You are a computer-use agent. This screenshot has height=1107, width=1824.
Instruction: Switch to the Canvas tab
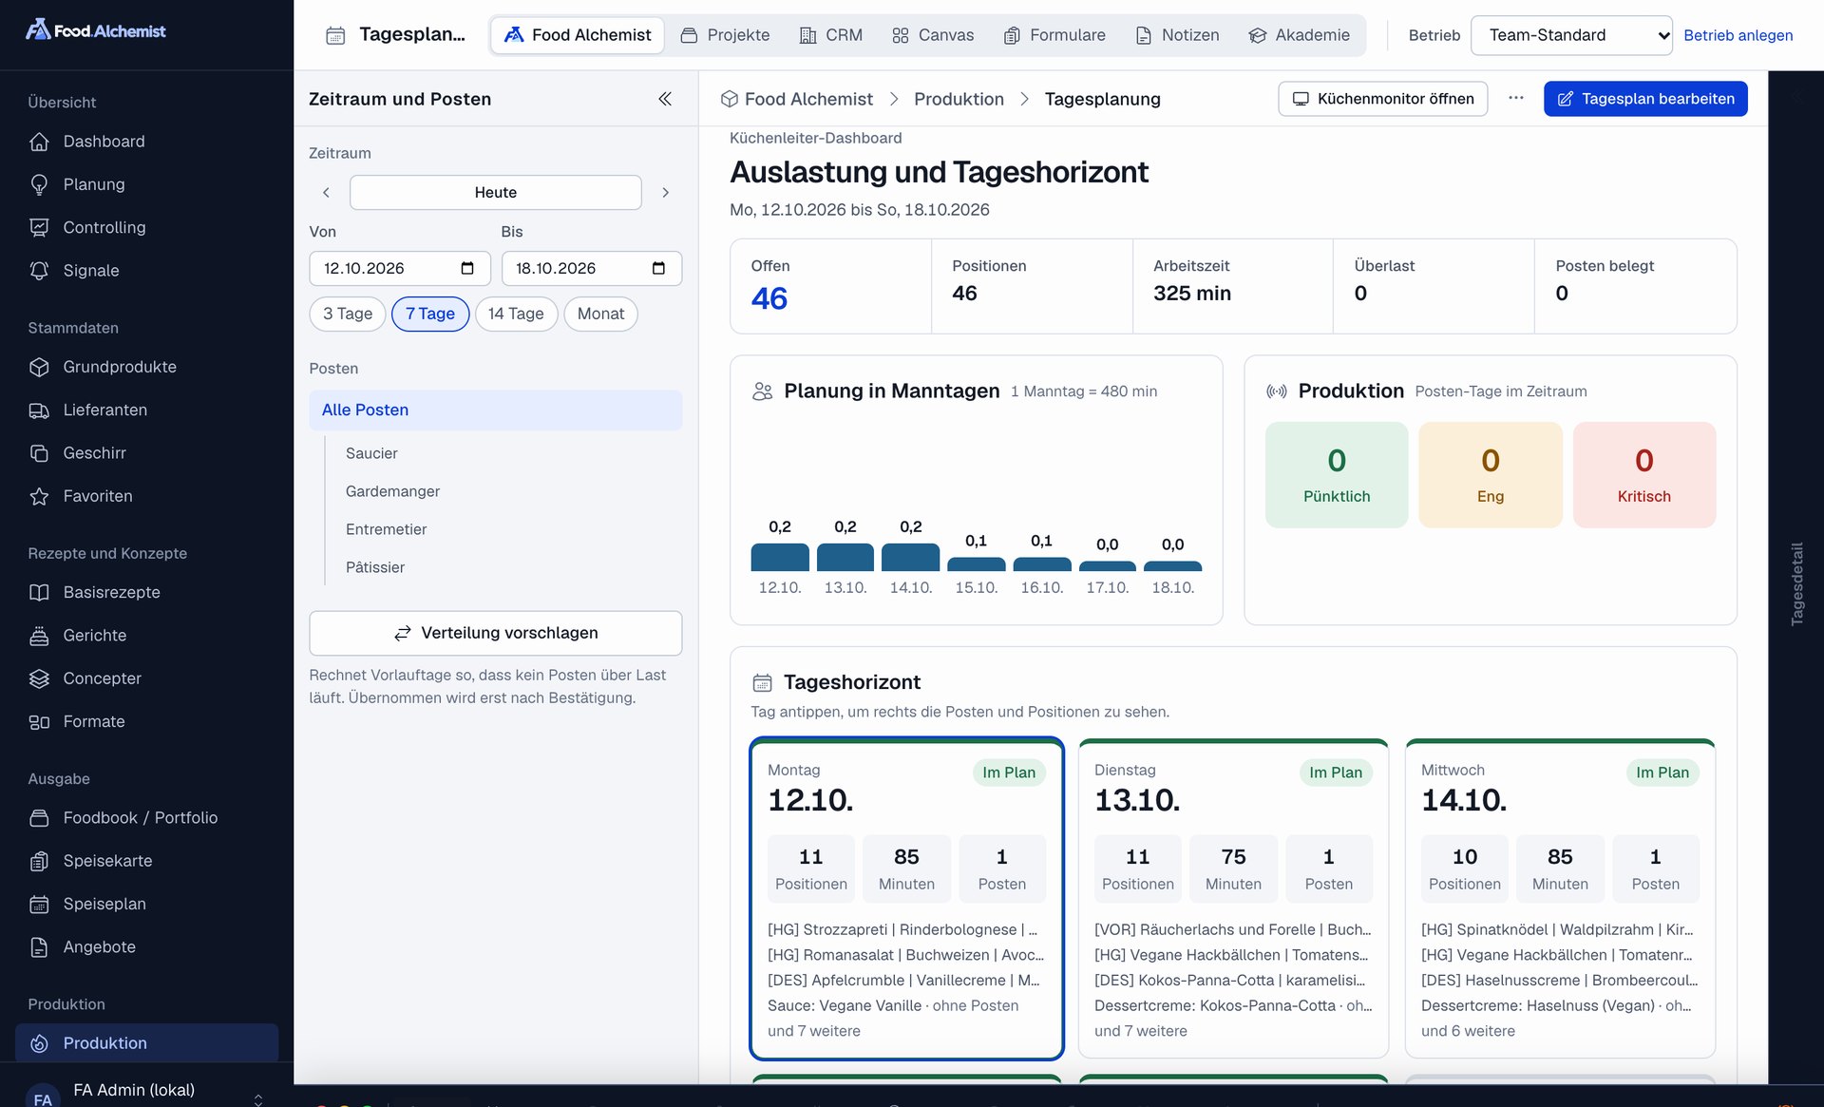point(933,35)
